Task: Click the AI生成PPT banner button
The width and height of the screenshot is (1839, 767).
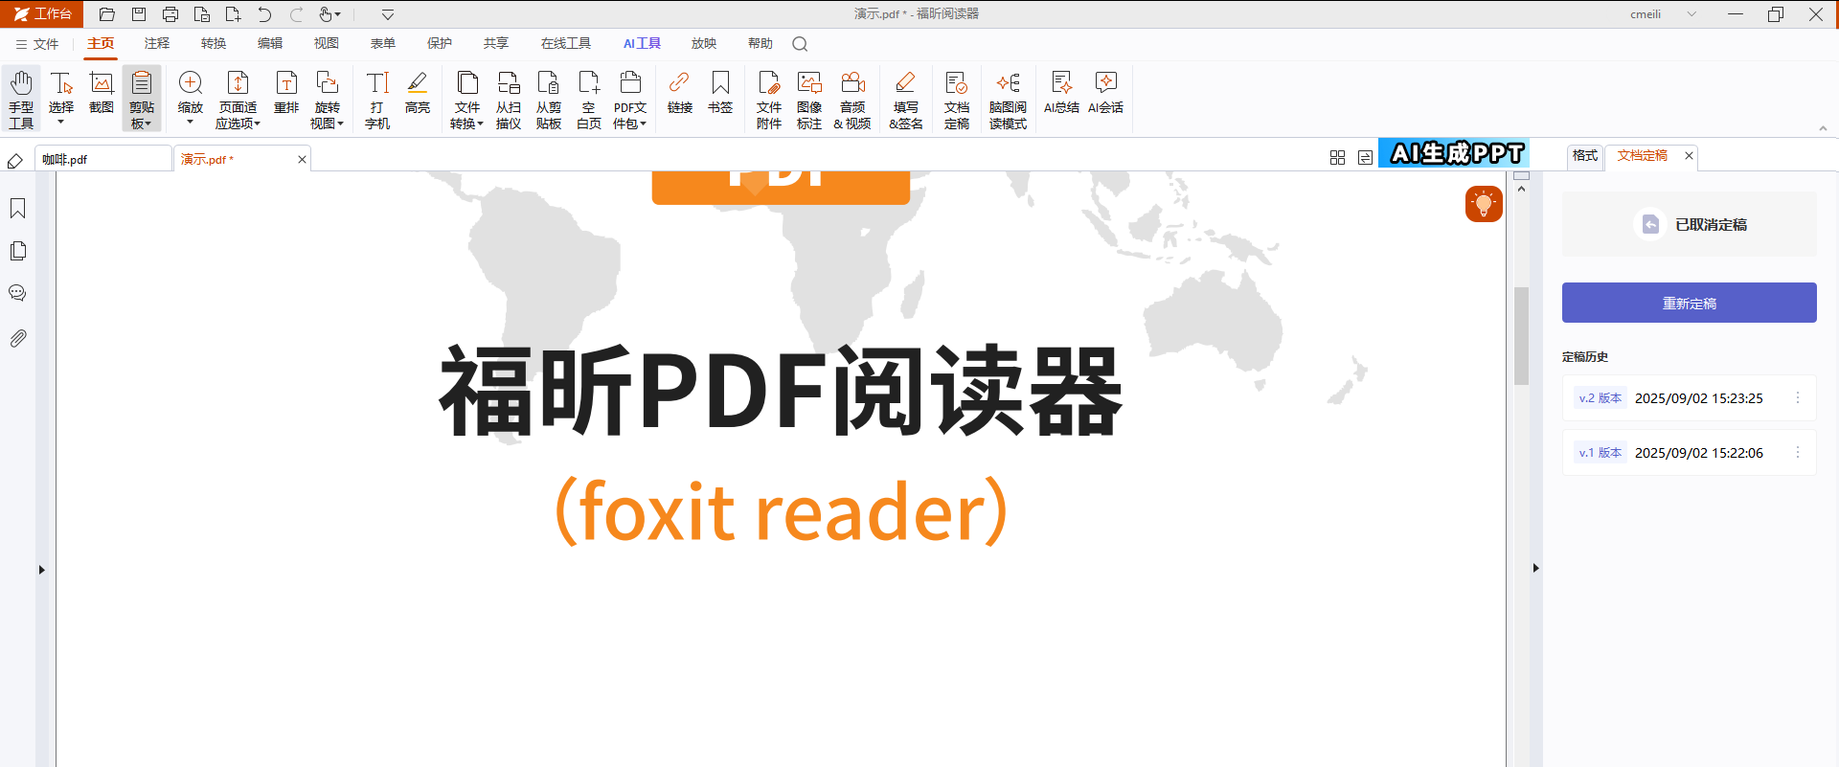Action: pos(1453,153)
